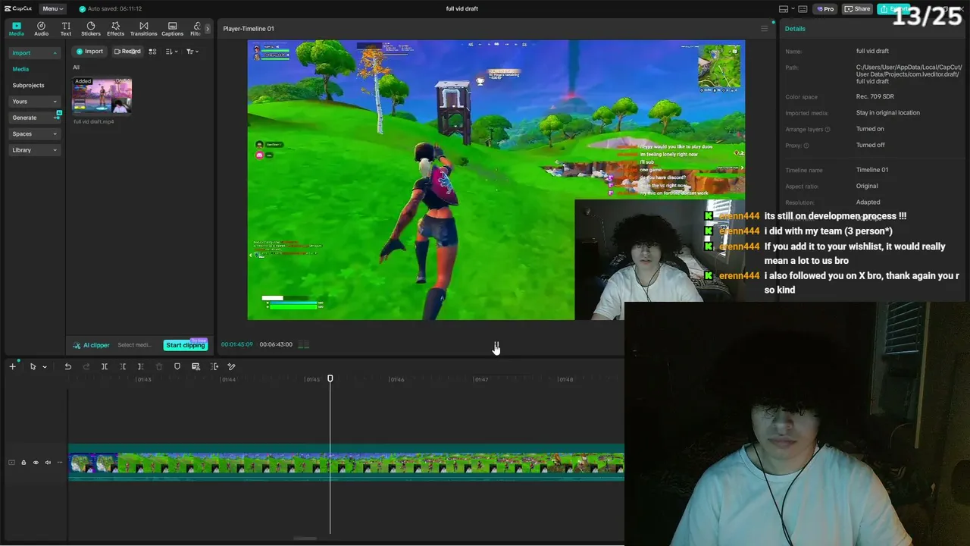The width and height of the screenshot is (970, 546).
Task: Choose the Select pointer tool
Action: (33, 366)
